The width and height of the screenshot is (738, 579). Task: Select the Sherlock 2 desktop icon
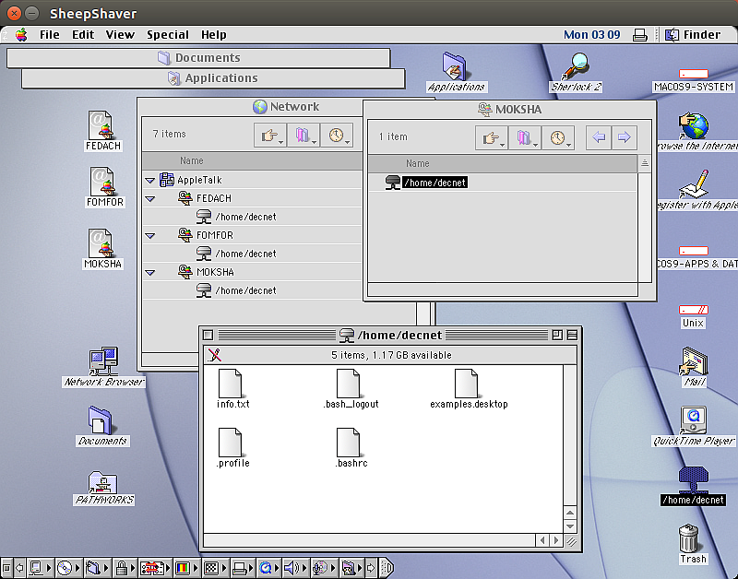coord(576,73)
